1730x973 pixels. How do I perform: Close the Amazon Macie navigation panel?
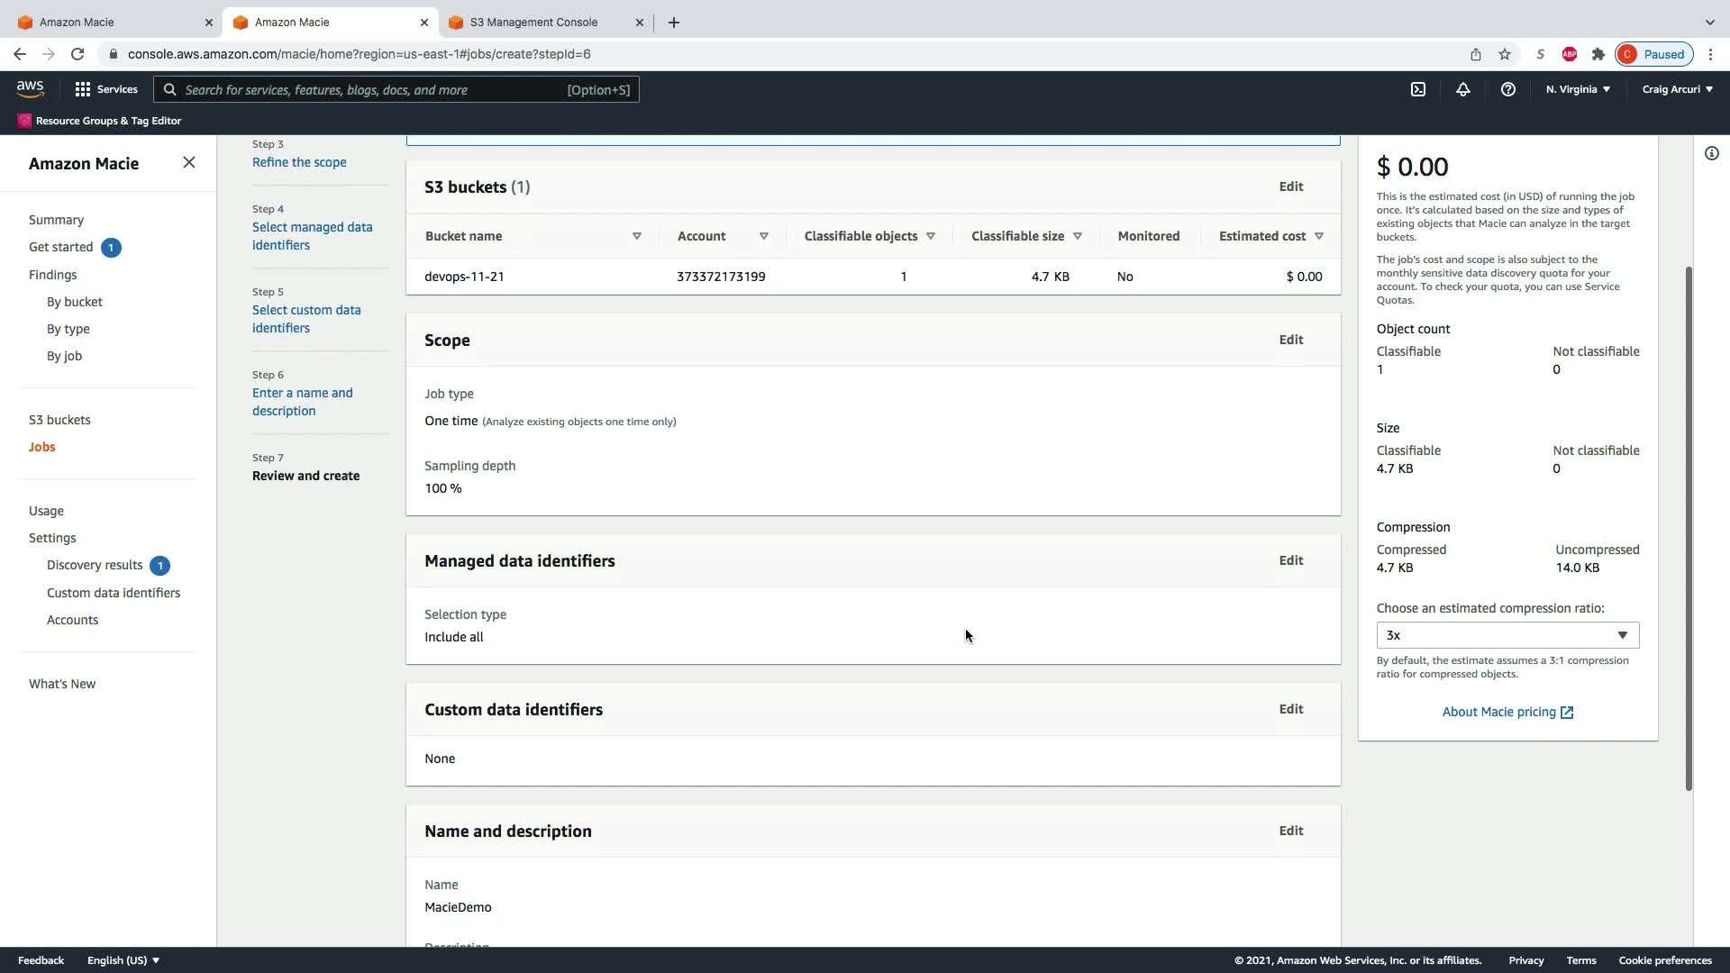click(188, 162)
